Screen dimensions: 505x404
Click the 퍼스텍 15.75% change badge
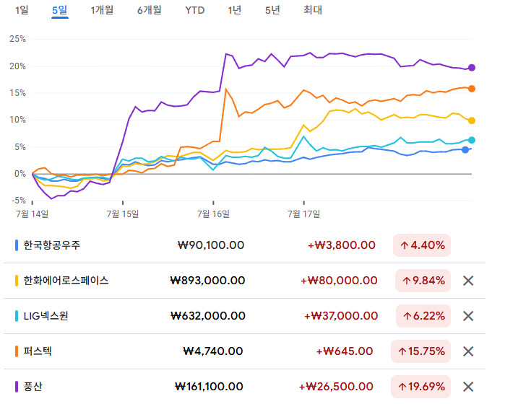pyautogui.click(x=421, y=351)
